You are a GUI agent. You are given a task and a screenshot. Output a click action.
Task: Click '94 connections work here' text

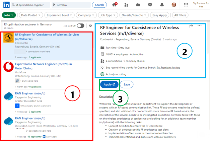pos(39,131)
